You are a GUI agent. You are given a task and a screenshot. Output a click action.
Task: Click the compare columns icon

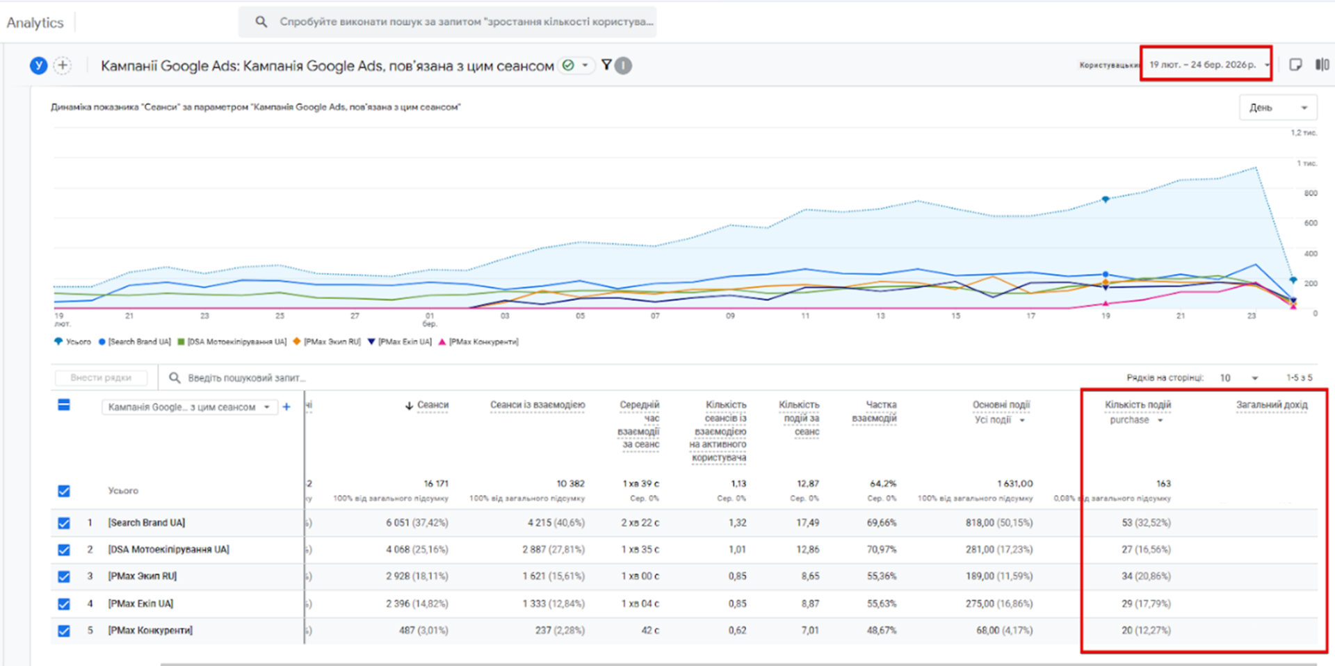[1322, 65]
